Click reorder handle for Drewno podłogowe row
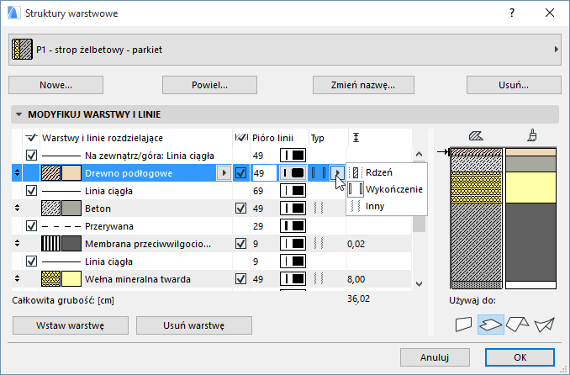Viewport: 570px width, 375px height. [x=17, y=173]
